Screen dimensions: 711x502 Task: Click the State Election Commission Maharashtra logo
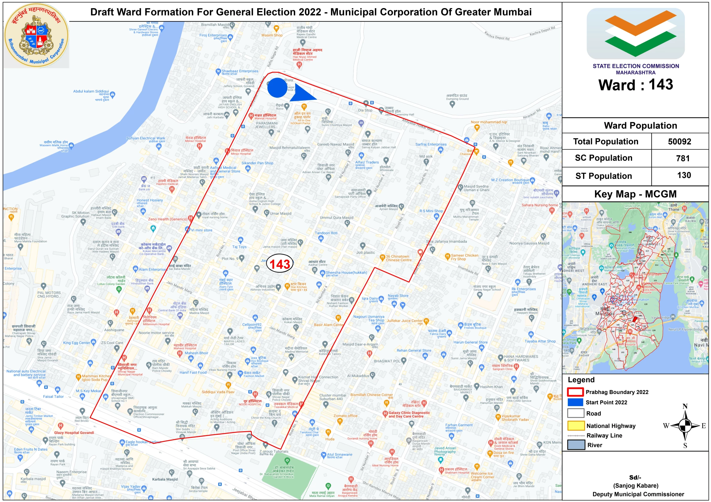tap(635, 34)
